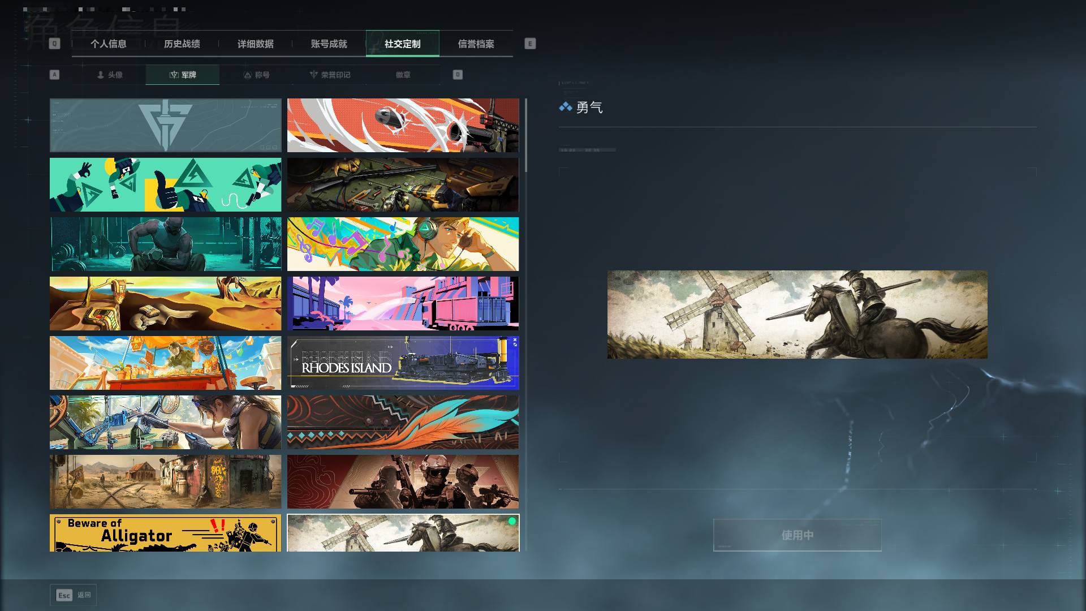
Task: Select the headphones music notes dog tag
Action: [x=403, y=244]
